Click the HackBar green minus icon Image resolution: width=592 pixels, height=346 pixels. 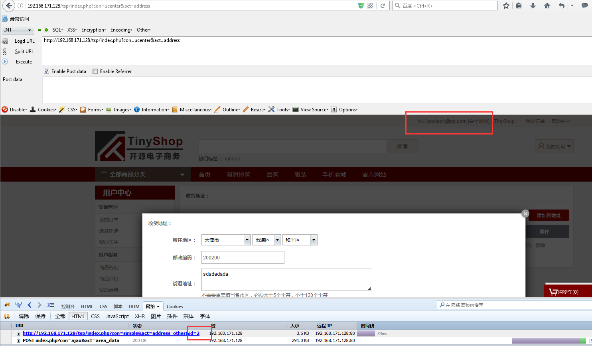(x=39, y=30)
